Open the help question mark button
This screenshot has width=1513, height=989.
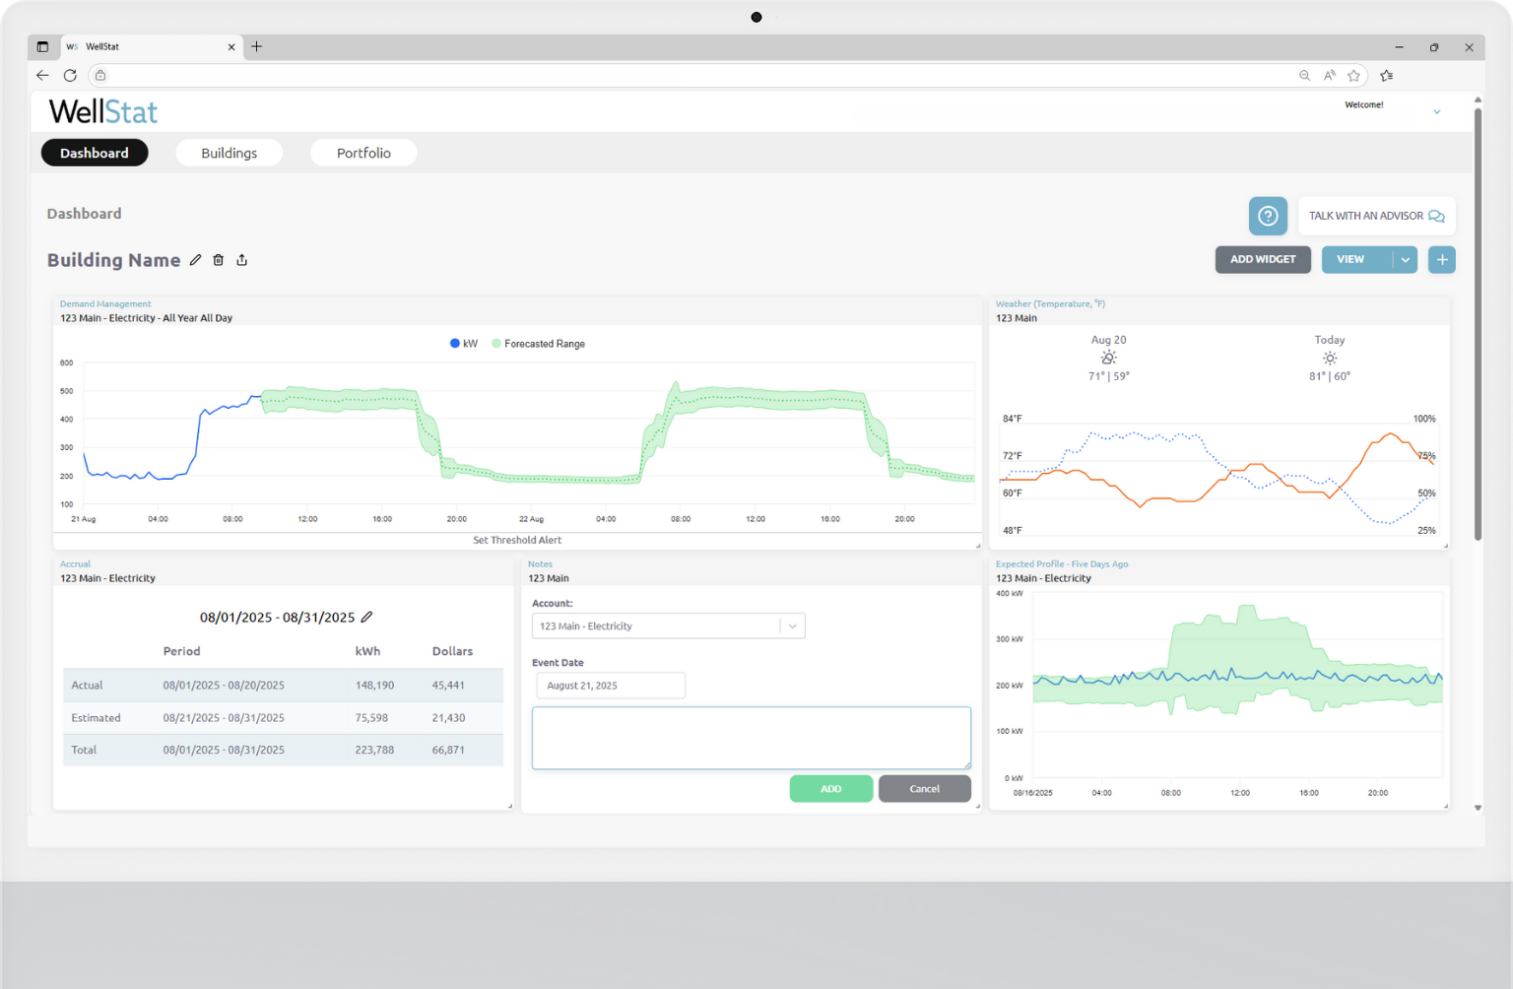[1268, 216]
